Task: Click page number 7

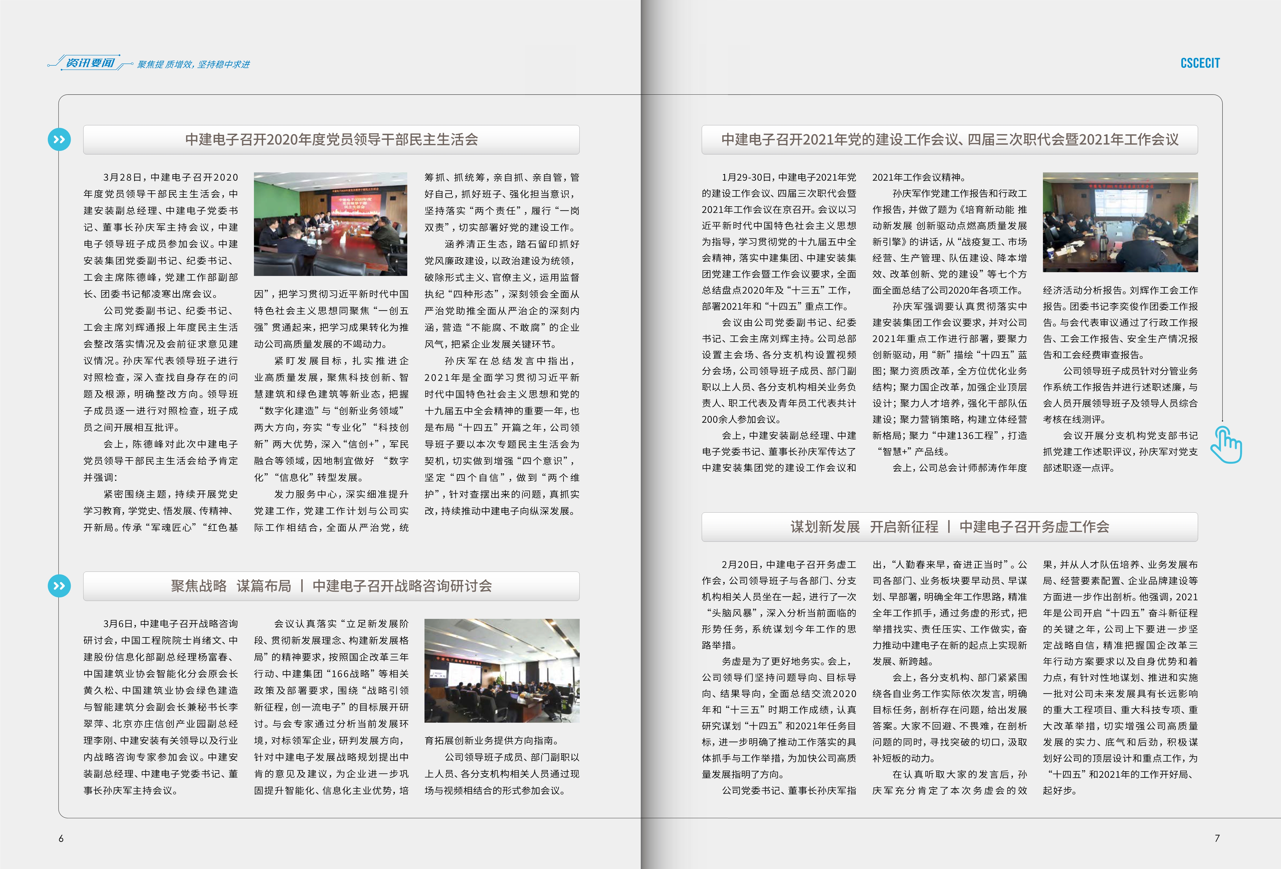Action: coord(1218,838)
